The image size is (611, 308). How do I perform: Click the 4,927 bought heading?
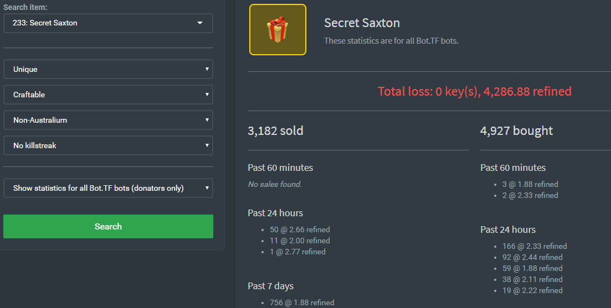(x=516, y=131)
